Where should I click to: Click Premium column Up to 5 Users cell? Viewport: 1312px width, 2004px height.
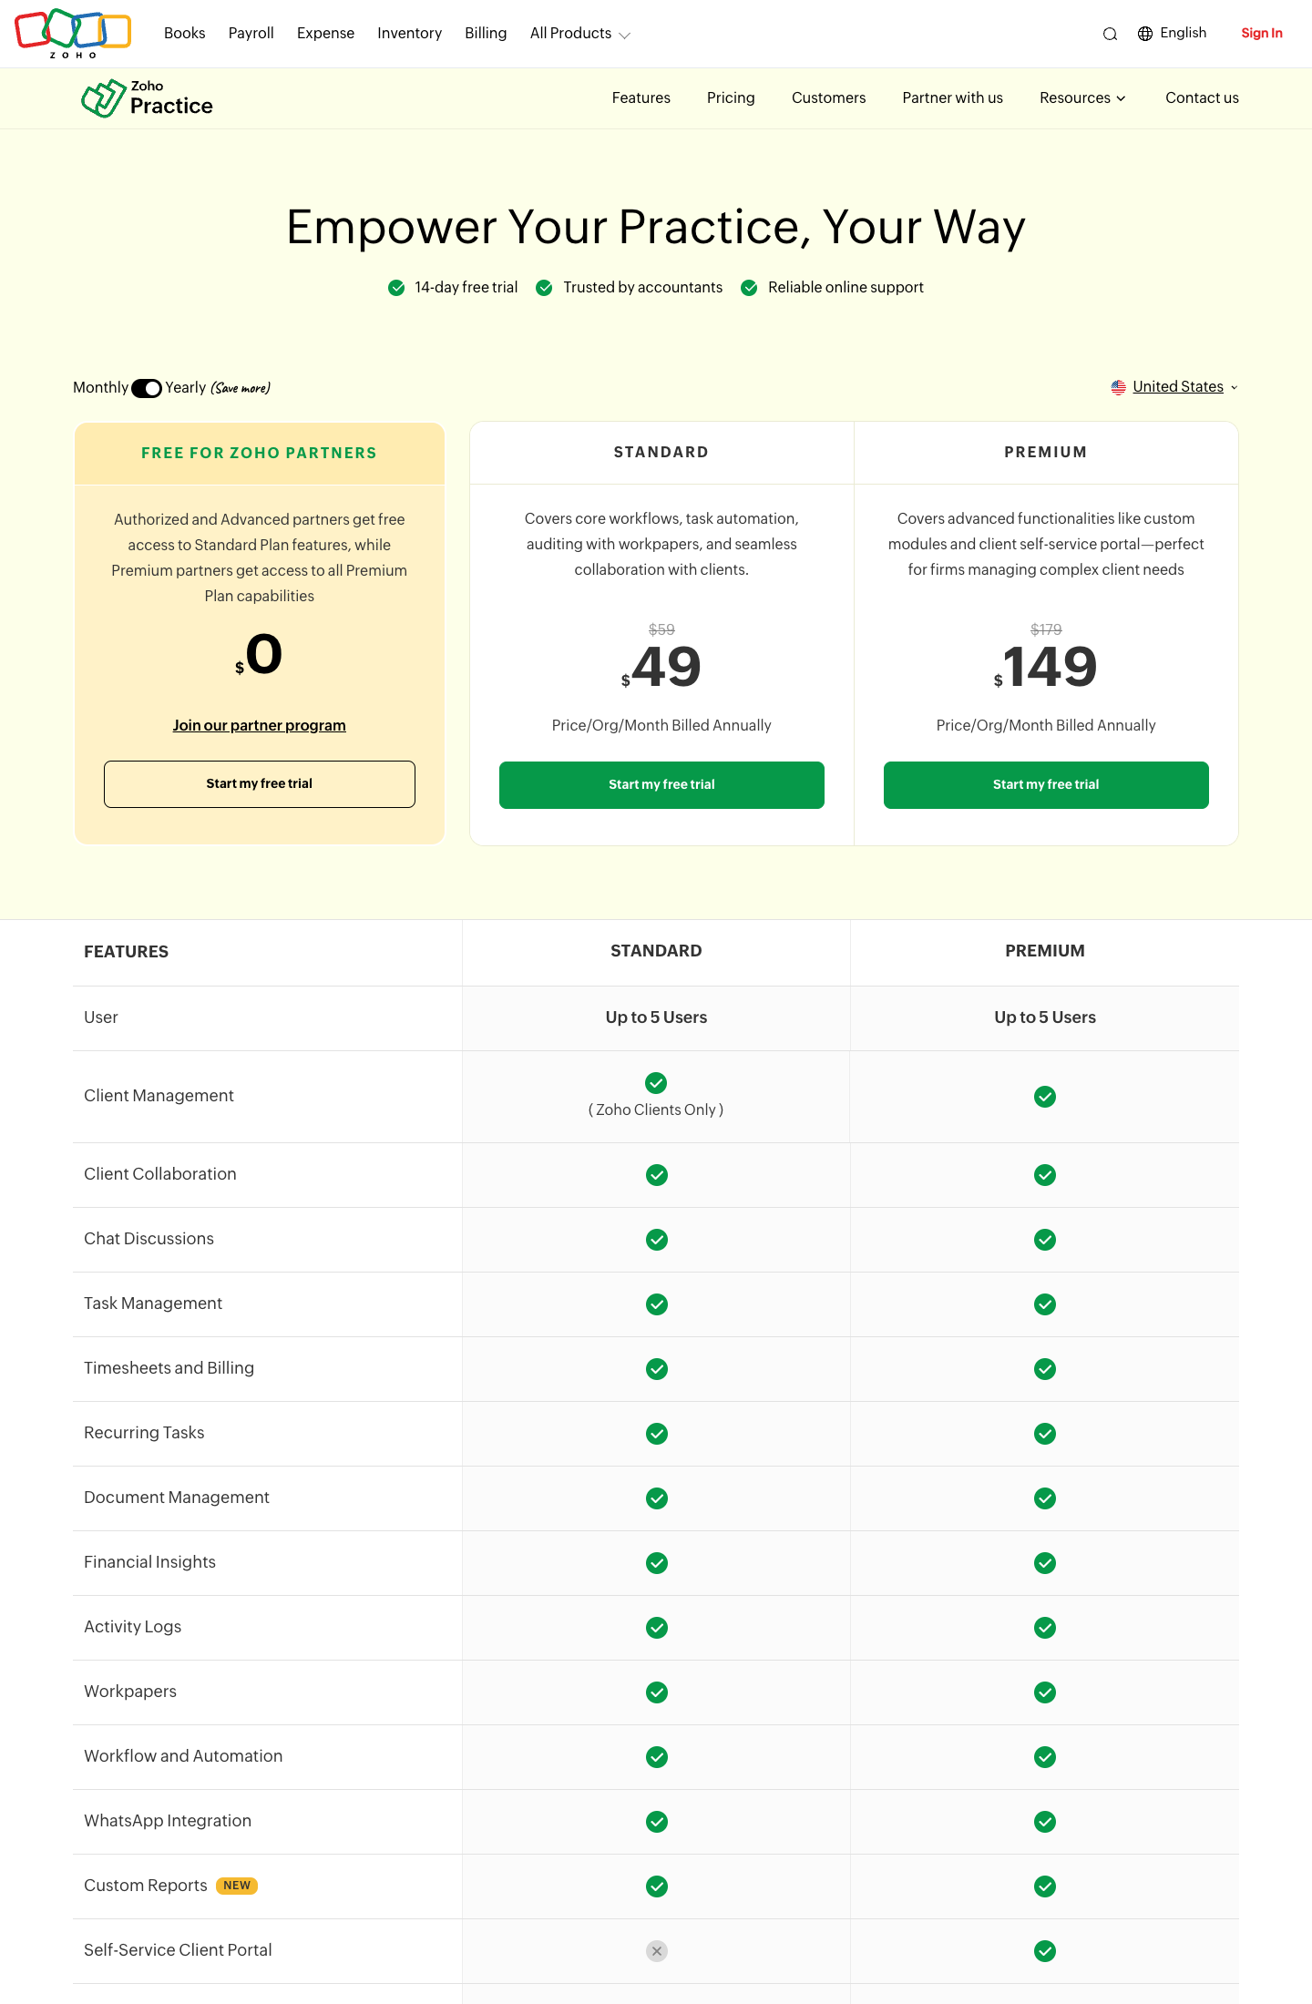click(x=1045, y=1018)
